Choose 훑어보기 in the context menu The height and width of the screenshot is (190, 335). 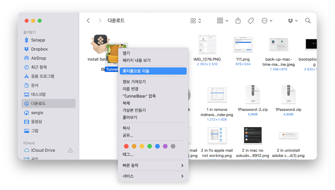click(x=153, y=118)
